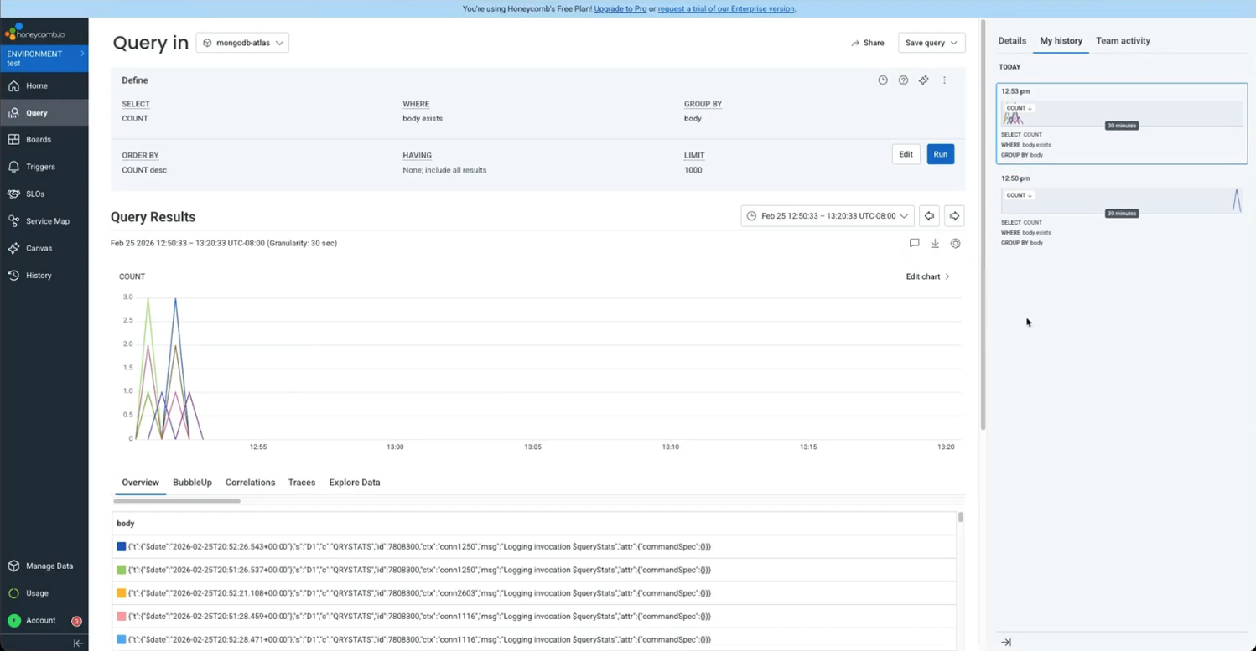Open the time range picker dropdown
1256x651 pixels.
[x=827, y=216]
